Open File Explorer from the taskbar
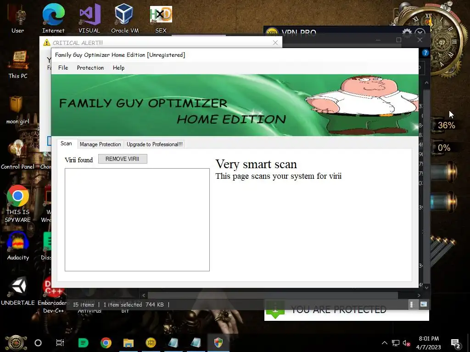470x352 pixels. pyautogui.click(x=129, y=343)
